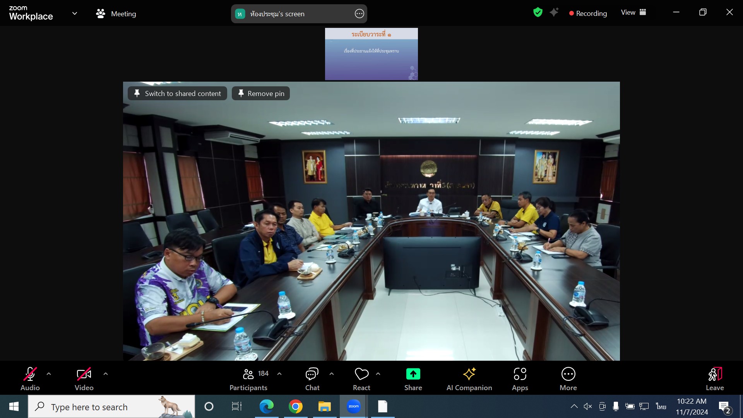743x418 pixels.
Task: Switch to shared content
Action: click(177, 93)
